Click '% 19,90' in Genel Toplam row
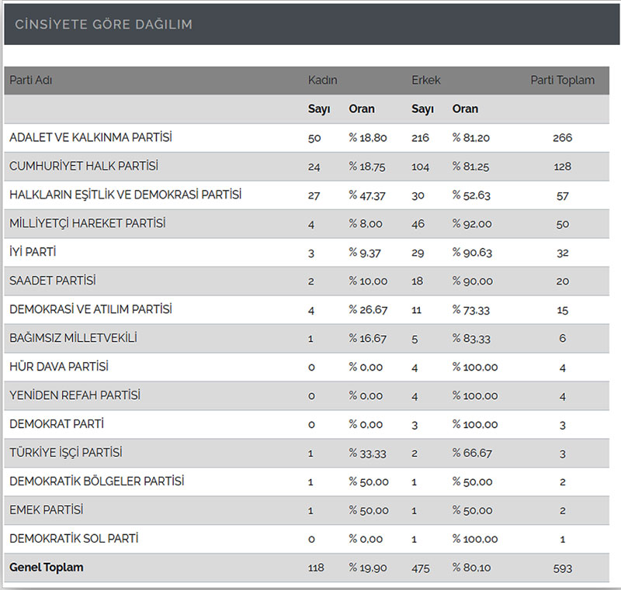This screenshot has height=590, width=621. click(368, 568)
